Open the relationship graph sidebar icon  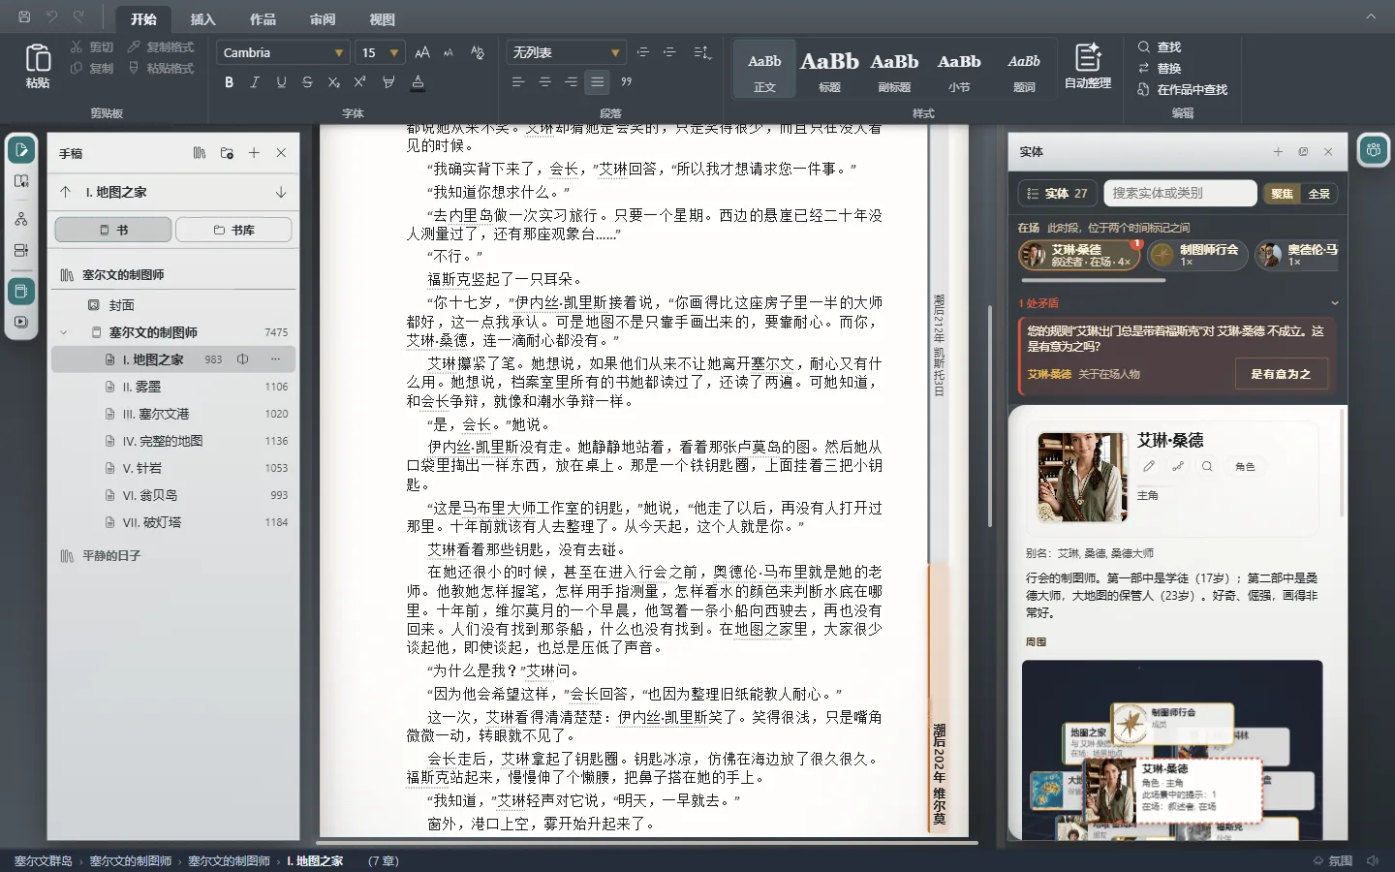pyautogui.click(x=21, y=220)
